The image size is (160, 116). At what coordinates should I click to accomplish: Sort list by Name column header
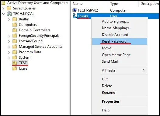89,4
